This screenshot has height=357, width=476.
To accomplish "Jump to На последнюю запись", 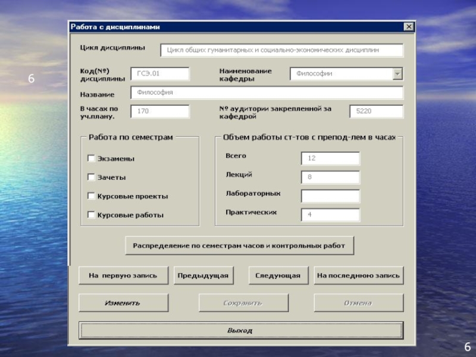I will tap(358, 275).
